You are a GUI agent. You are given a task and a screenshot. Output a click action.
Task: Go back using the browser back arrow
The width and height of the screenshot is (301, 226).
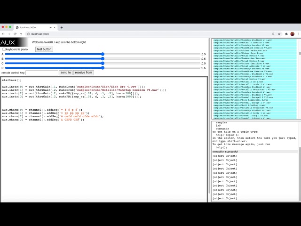(x=3, y=34)
